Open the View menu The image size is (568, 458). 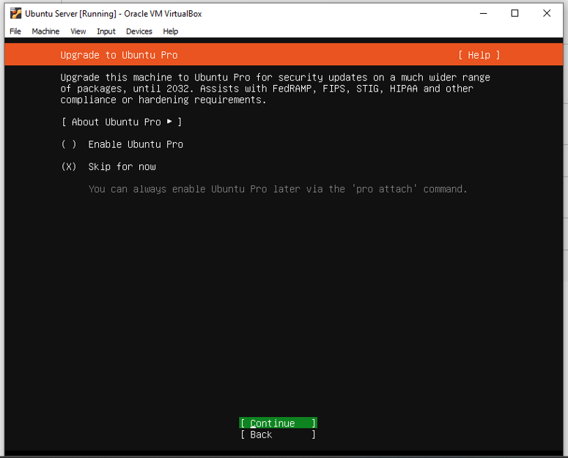pyautogui.click(x=78, y=32)
